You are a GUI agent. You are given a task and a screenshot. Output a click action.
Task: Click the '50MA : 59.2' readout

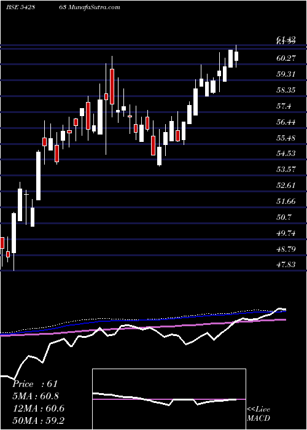[38, 421]
